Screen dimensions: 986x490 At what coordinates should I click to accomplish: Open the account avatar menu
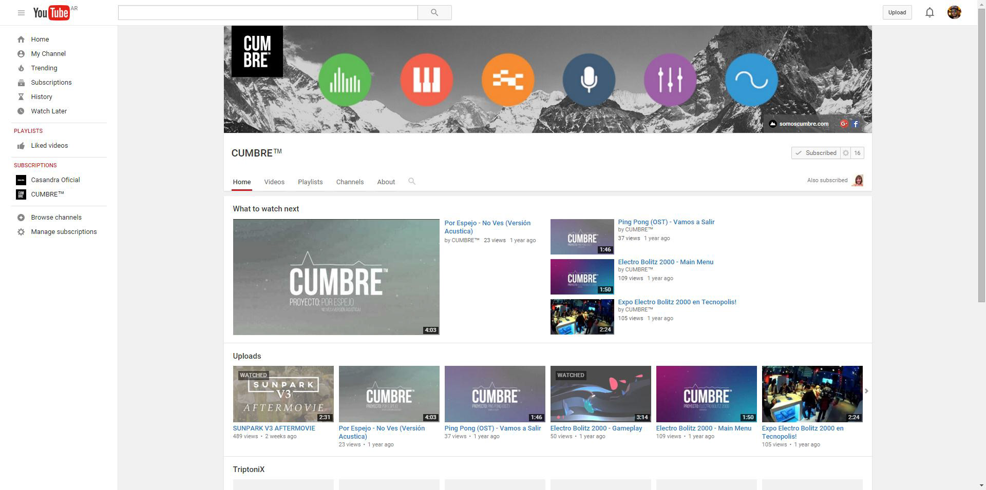pyautogui.click(x=954, y=12)
